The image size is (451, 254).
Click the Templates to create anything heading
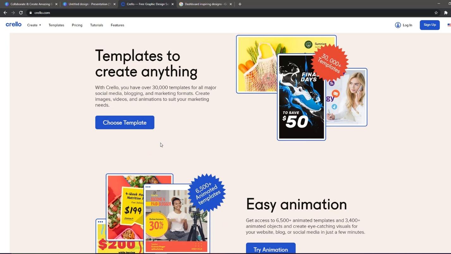click(146, 63)
